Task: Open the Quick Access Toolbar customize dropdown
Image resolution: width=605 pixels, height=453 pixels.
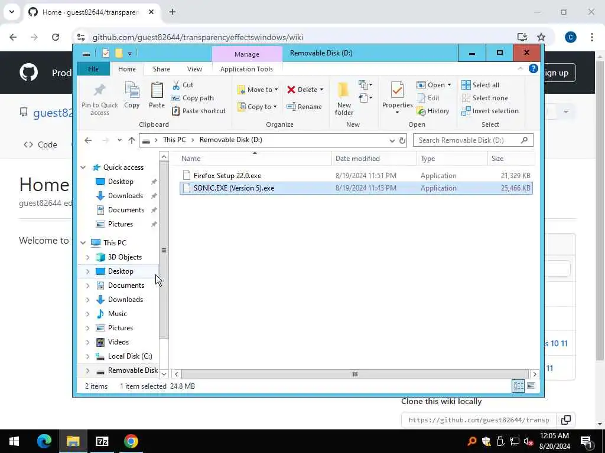Action: point(129,54)
